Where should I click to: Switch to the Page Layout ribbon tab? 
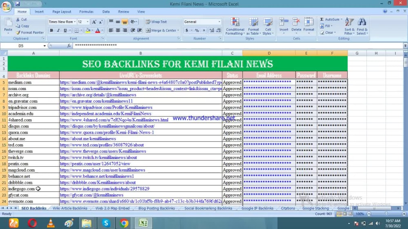pos(62,12)
